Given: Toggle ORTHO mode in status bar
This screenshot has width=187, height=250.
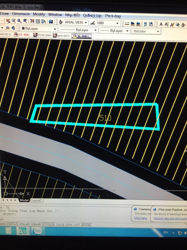Looking at the screenshot, I should [13, 224].
